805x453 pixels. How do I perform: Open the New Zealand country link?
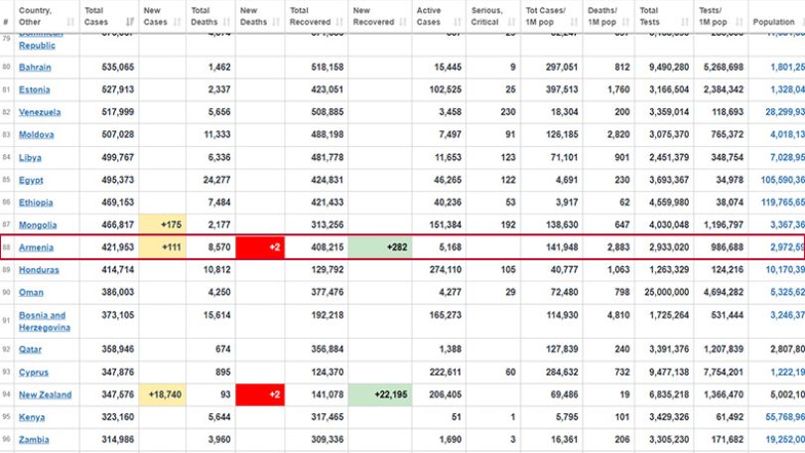point(46,395)
